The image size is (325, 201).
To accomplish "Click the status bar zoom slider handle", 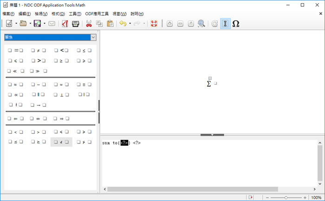I will click(x=286, y=198).
